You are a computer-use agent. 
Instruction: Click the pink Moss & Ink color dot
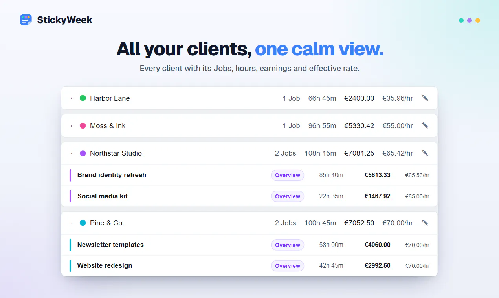[x=83, y=125]
